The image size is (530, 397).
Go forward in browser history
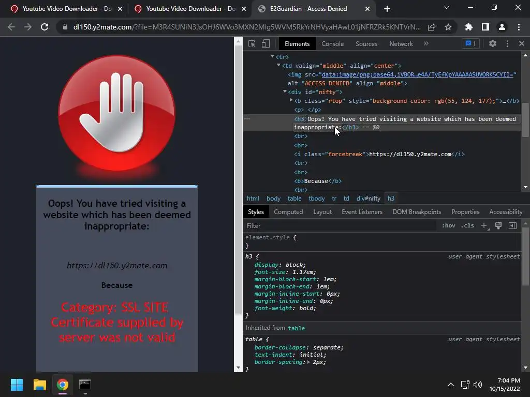point(28,27)
